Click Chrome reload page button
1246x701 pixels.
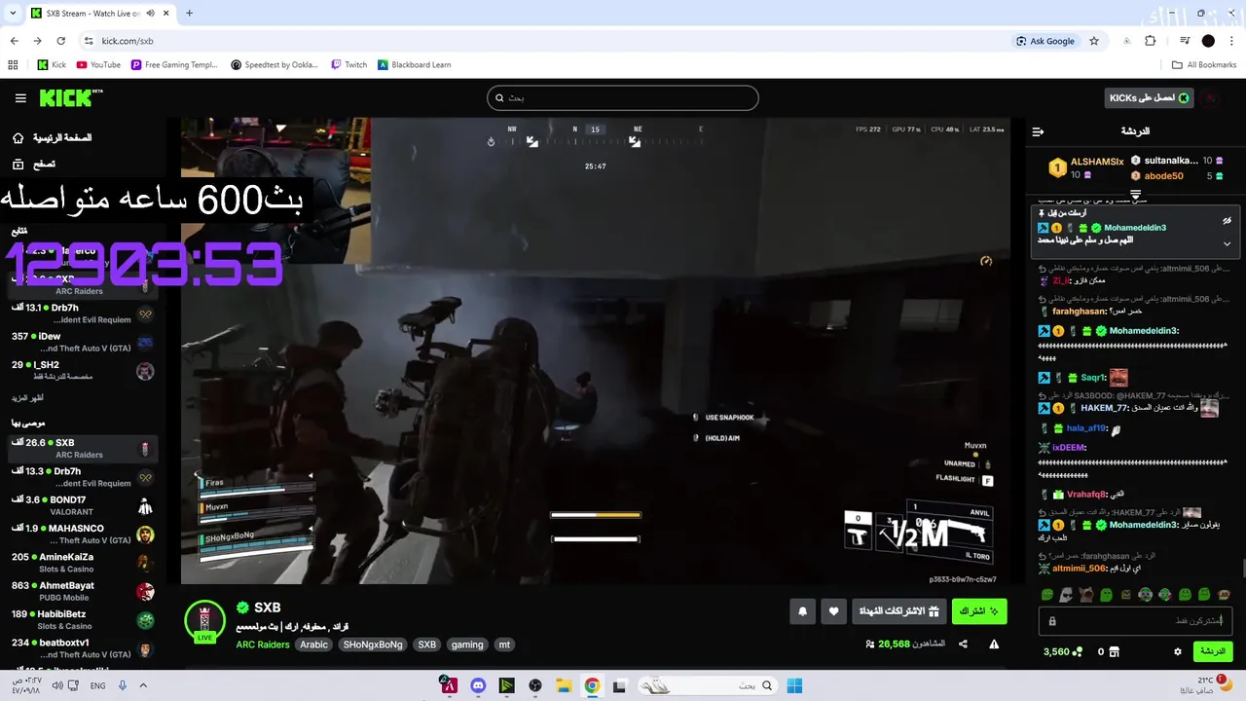(x=60, y=41)
